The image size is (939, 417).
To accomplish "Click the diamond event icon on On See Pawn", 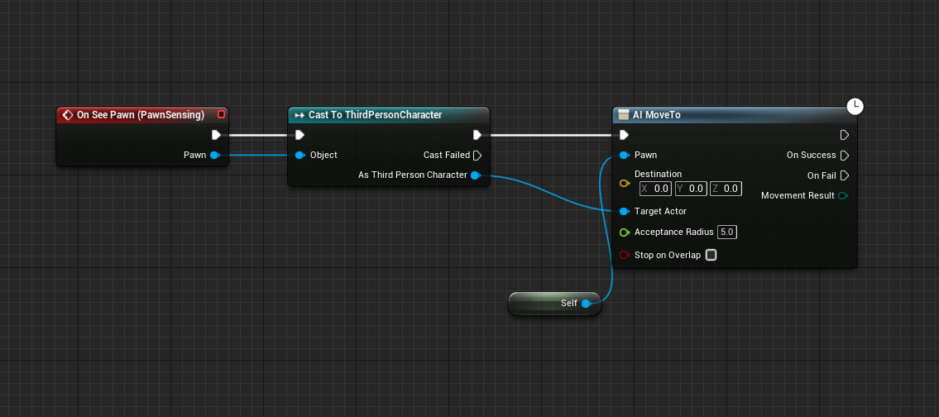I will point(68,114).
